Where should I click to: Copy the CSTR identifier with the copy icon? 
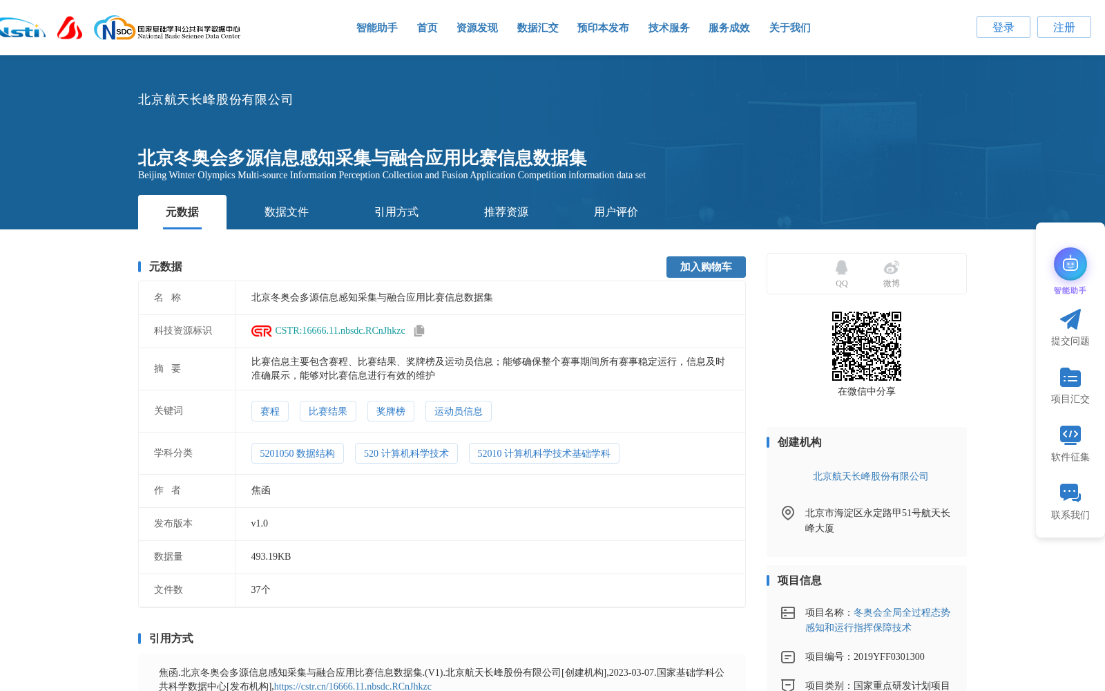click(419, 331)
